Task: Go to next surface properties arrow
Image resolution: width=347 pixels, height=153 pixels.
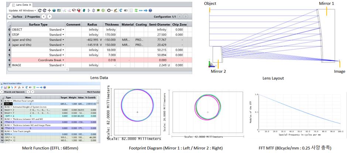Action: tap(49, 17)
